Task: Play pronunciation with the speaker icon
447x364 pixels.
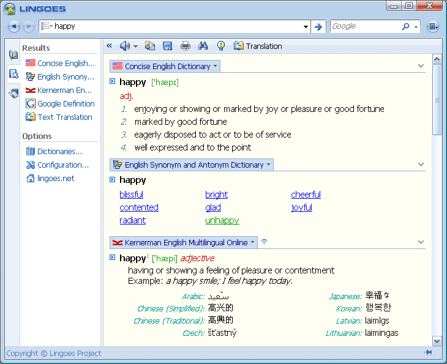Action: tap(124, 46)
